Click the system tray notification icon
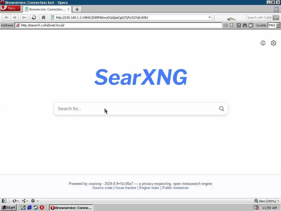281x211 pixels. coord(256,208)
